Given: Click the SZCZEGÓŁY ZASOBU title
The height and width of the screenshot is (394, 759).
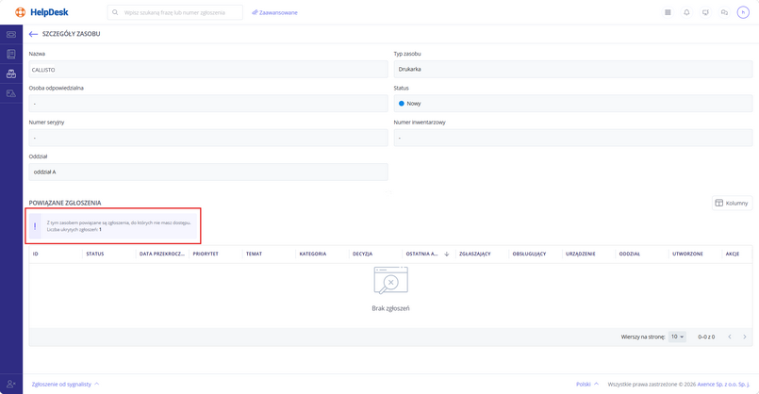Looking at the screenshot, I should pos(71,34).
